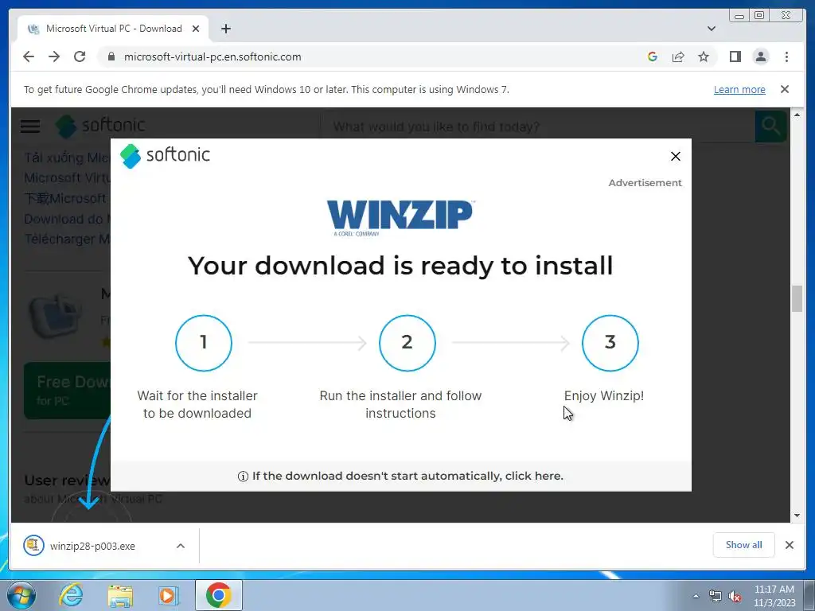
Task: Open a new tab
Action: point(225,29)
